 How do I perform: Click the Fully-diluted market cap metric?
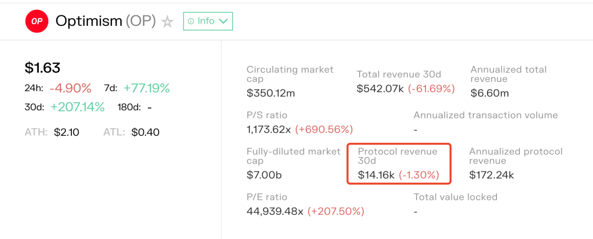(x=293, y=163)
